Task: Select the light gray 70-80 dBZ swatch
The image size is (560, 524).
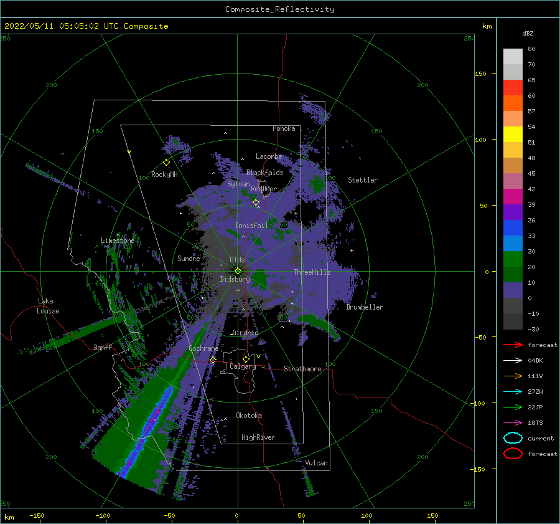Action: tap(513, 57)
